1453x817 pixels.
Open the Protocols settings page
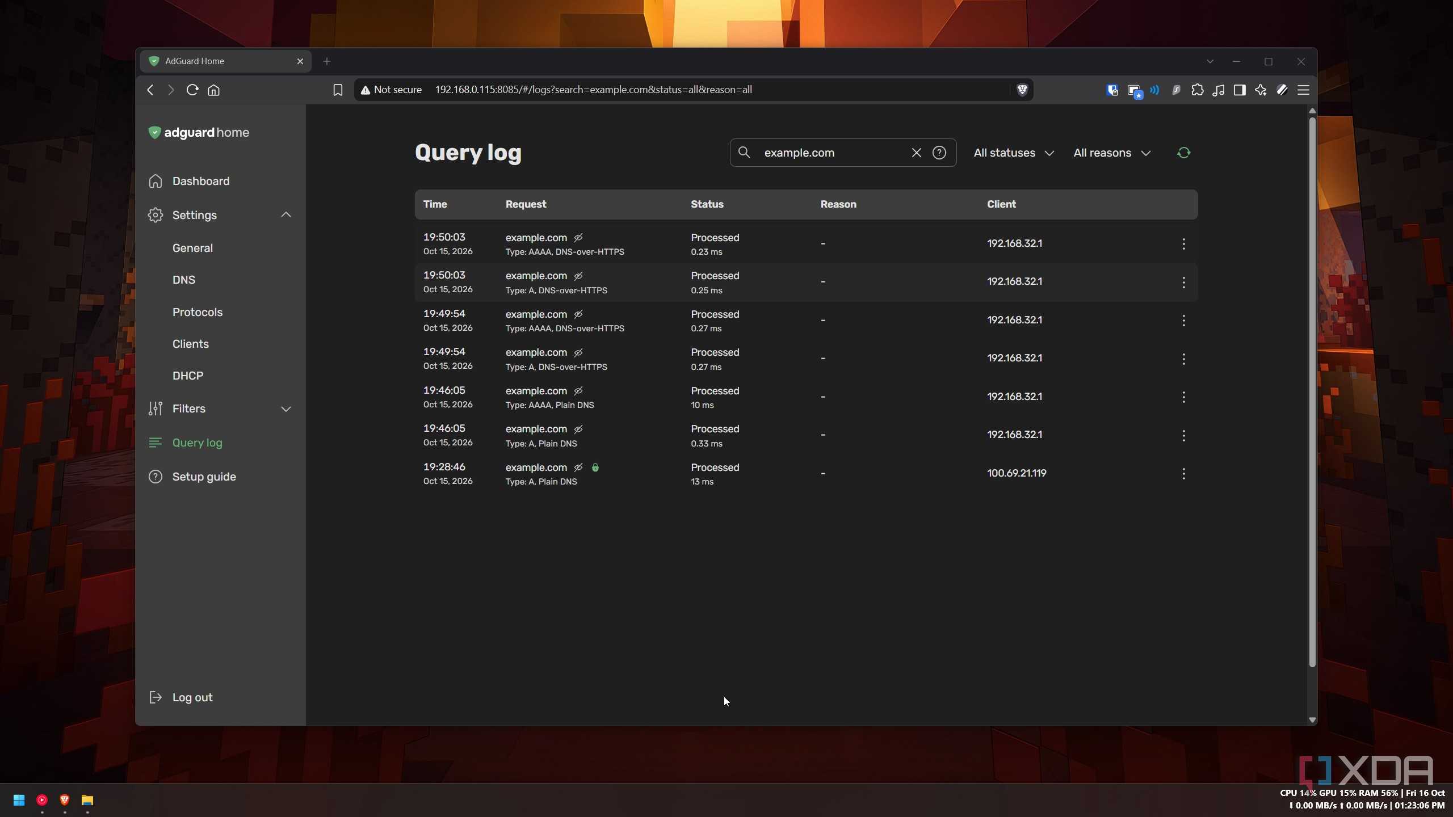click(197, 312)
